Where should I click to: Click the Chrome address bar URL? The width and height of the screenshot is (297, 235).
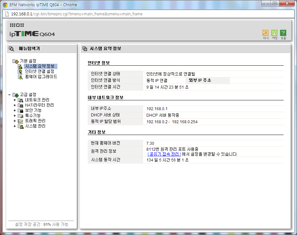77,14
